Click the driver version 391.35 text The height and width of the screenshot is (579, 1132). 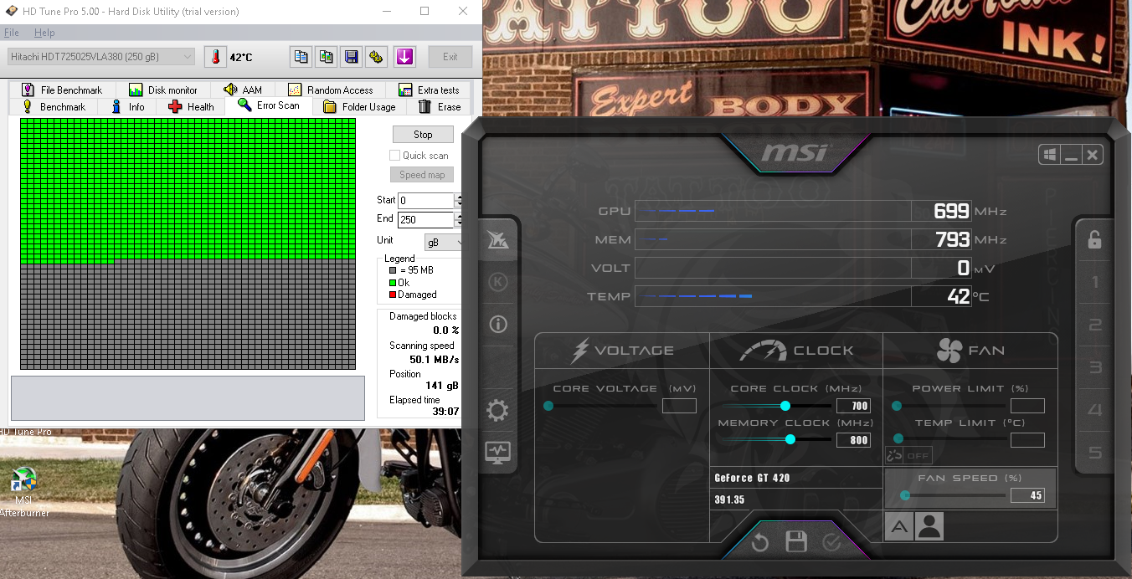click(x=729, y=500)
